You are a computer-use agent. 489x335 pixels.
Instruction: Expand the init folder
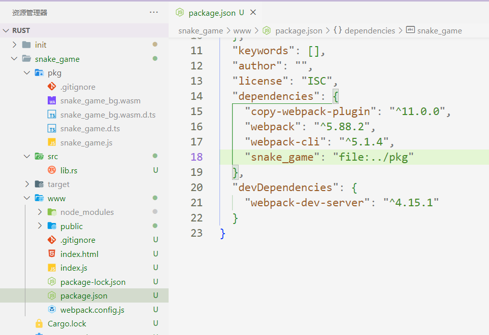(14, 45)
